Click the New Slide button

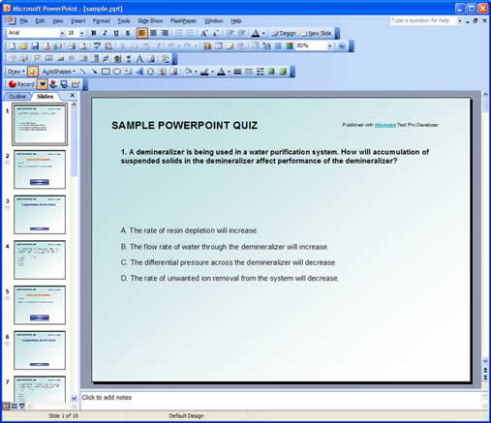pos(316,33)
